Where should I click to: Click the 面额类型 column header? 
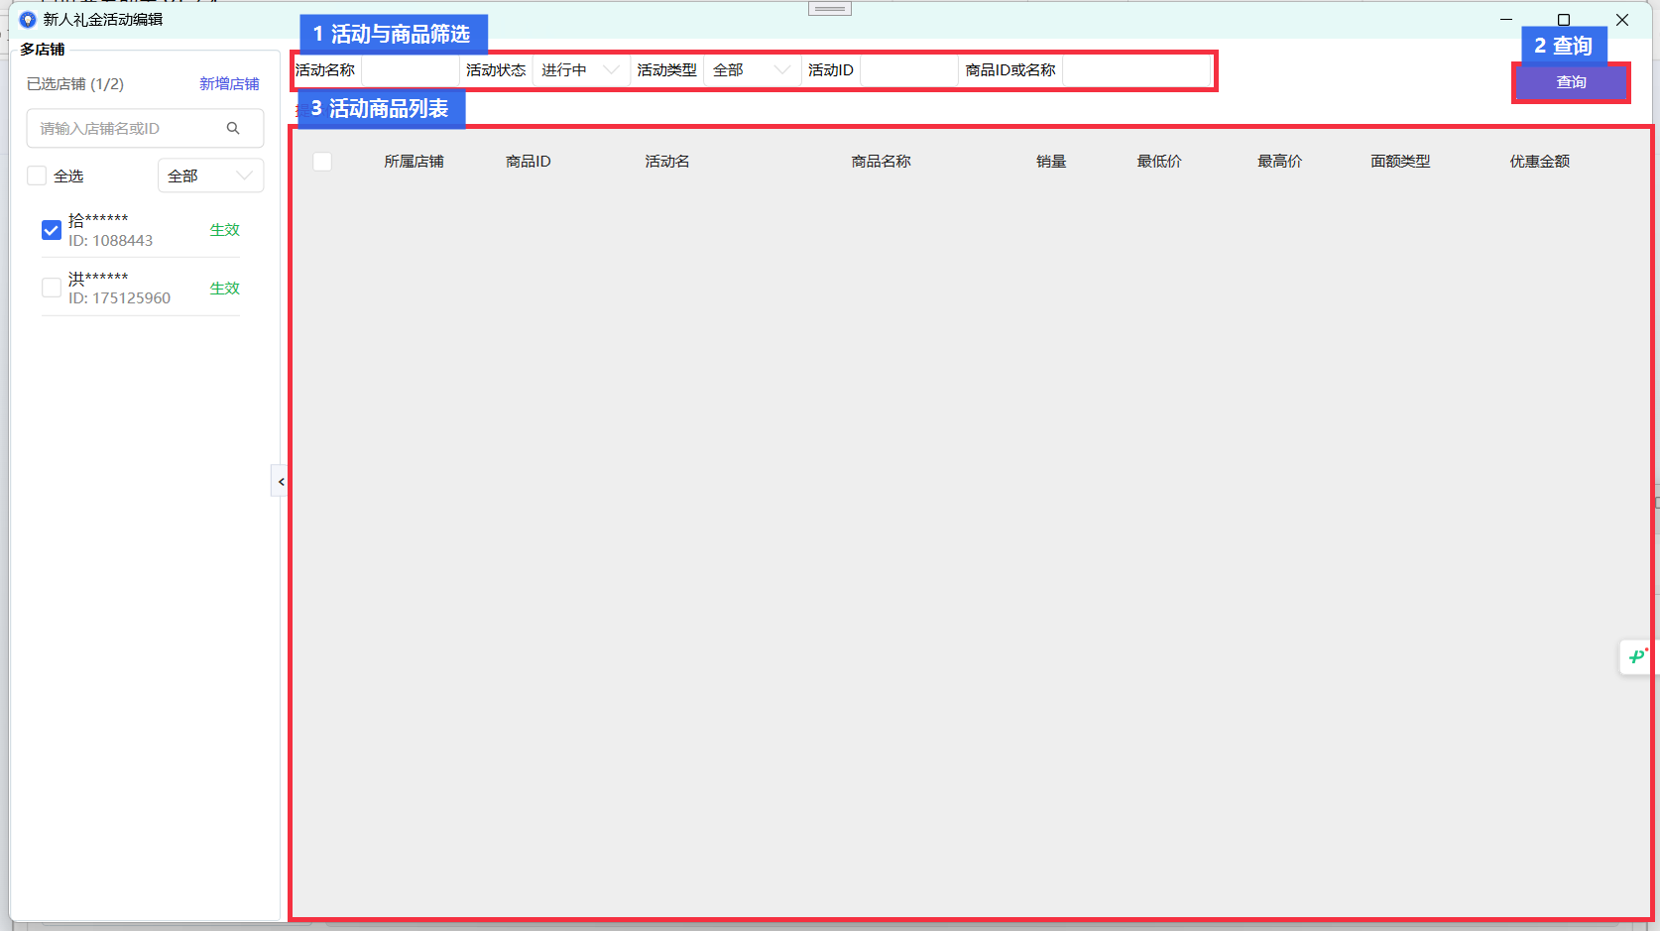tap(1400, 162)
